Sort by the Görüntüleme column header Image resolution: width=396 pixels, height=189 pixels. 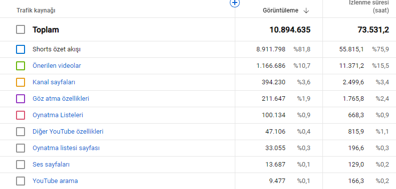click(x=280, y=10)
